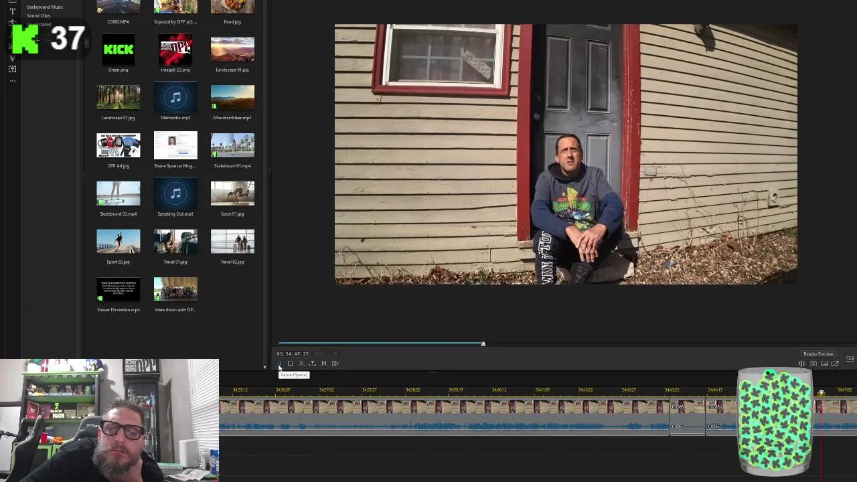
Task: Select the Landscape 02.jpg forest thumbnail
Action: (119, 97)
